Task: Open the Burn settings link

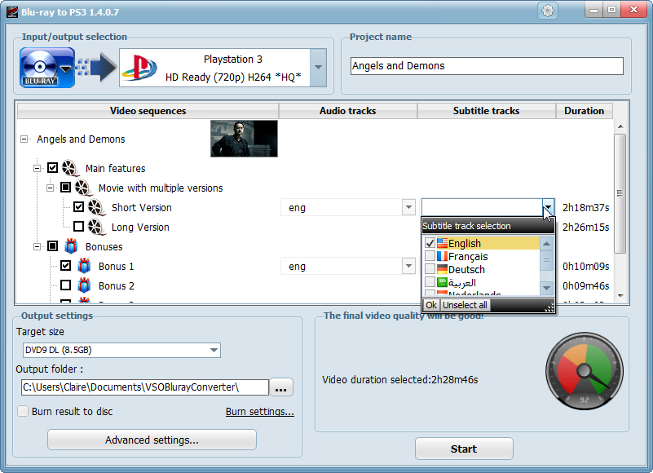Action: coord(260,412)
